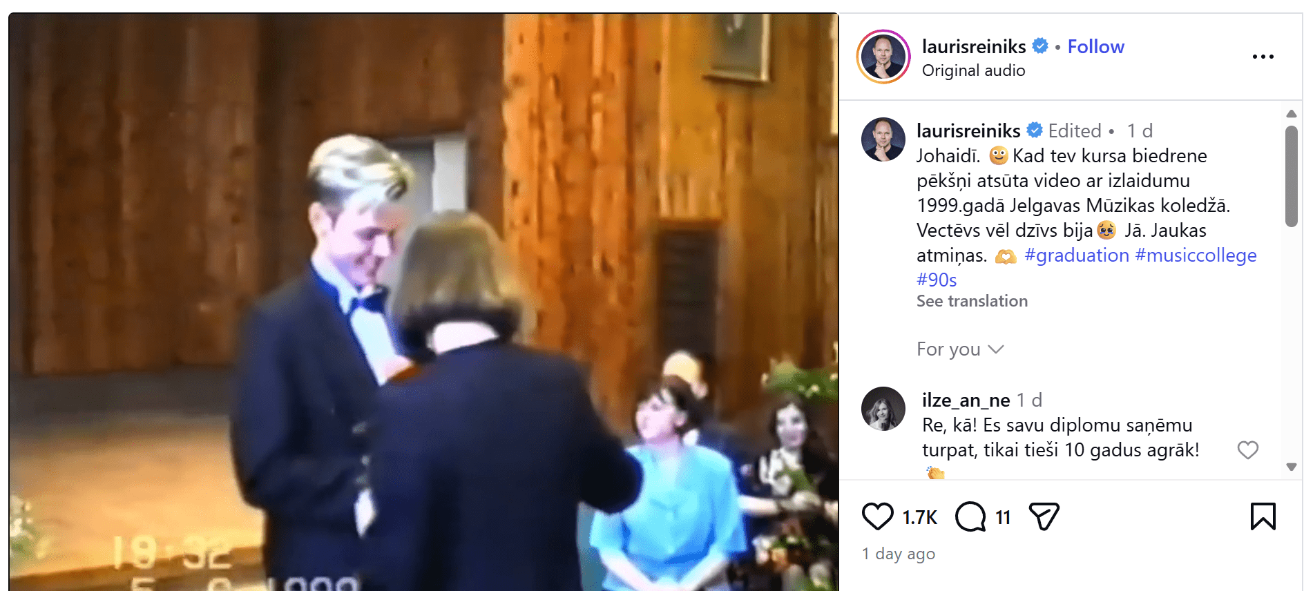
Task: Open laurisreiniks profile picture in the header
Action: tap(883, 57)
